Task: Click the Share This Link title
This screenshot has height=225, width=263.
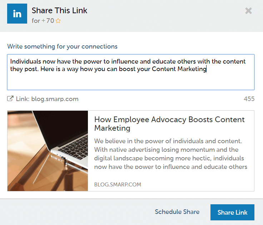Action: 59,10
